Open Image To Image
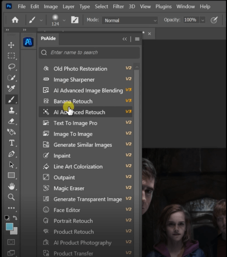Viewport: 227px width, 257px height. pos(86,134)
